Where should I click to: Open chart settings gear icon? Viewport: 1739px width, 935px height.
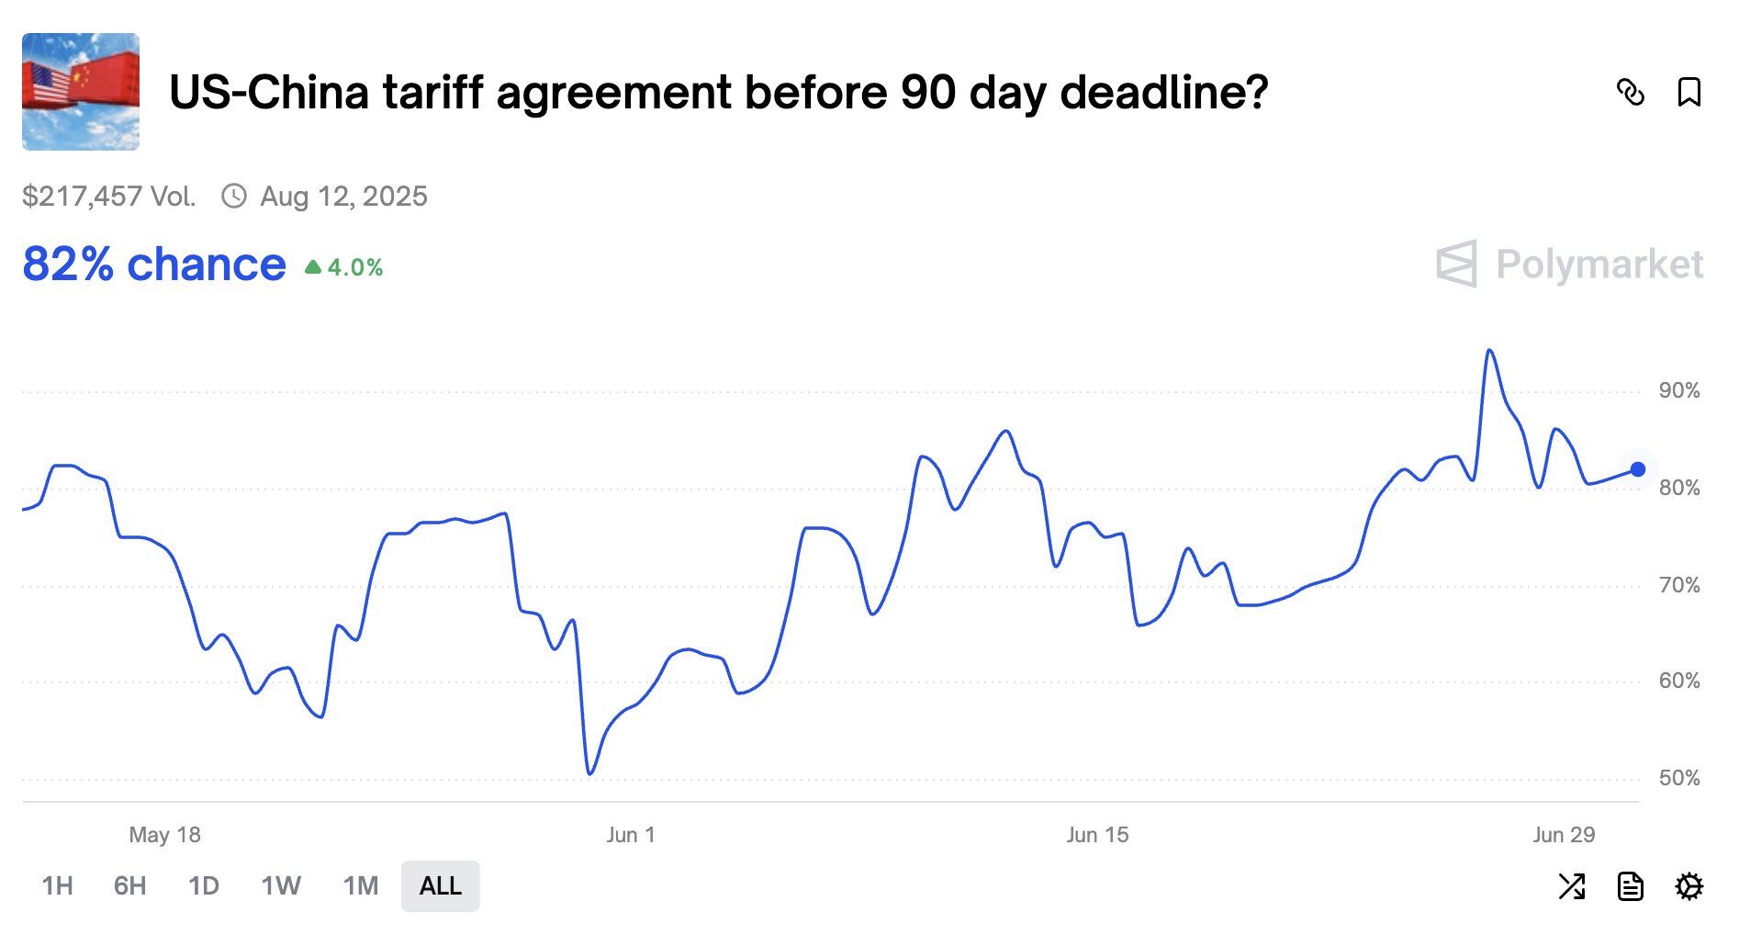tap(1689, 886)
